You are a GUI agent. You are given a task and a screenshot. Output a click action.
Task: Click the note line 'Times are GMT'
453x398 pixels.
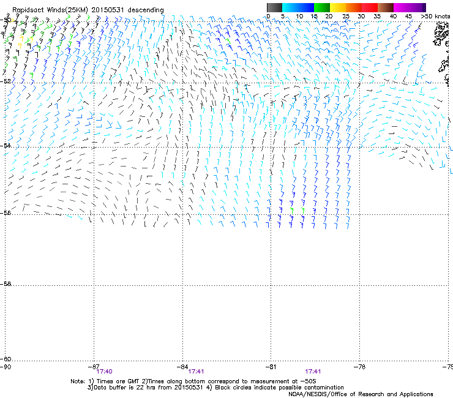pos(118,381)
